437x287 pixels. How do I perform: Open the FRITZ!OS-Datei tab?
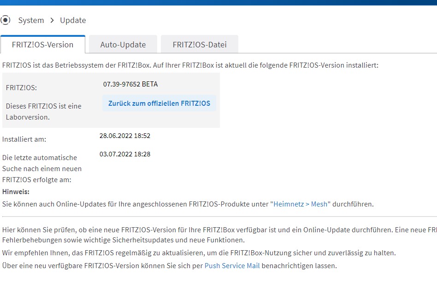click(200, 45)
